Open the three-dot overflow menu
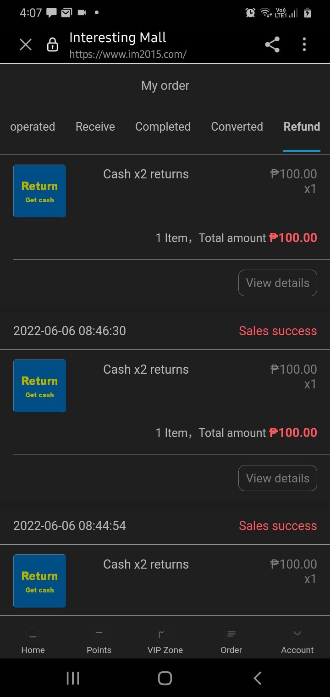This screenshot has height=697, width=330. point(304,44)
